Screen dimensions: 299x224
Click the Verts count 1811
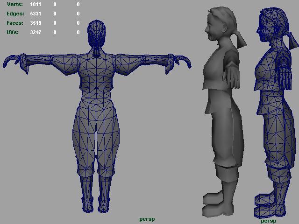[x=36, y=4]
